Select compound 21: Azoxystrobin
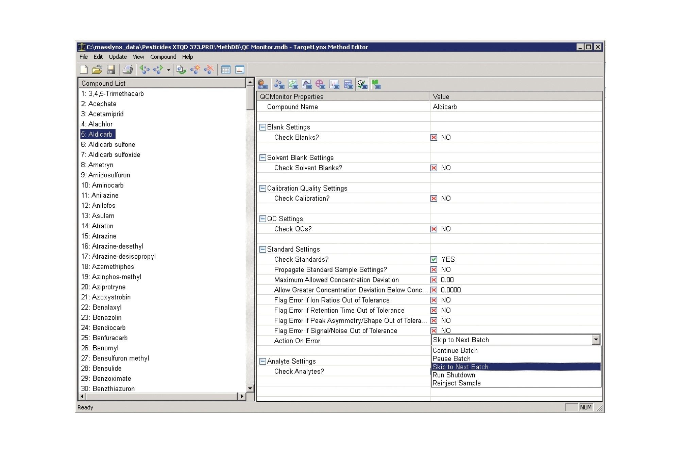This screenshot has width=680, height=453. point(106,297)
